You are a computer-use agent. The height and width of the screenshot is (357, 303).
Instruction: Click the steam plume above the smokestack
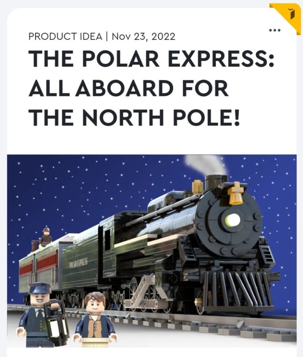(x=207, y=165)
